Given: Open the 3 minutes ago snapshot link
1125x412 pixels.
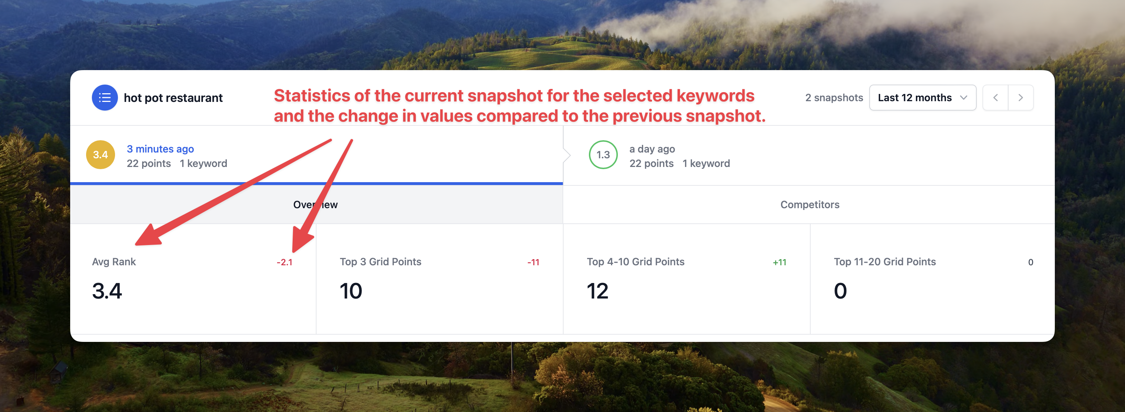Looking at the screenshot, I should pos(160,149).
